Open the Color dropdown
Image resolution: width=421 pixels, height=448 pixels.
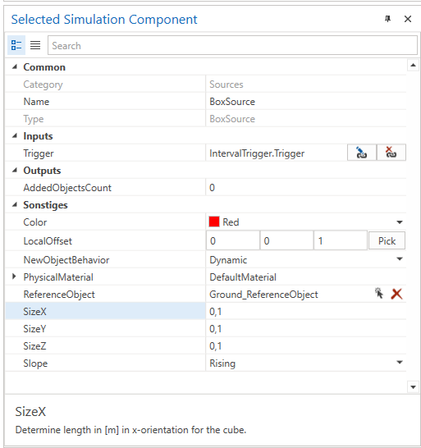point(400,222)
